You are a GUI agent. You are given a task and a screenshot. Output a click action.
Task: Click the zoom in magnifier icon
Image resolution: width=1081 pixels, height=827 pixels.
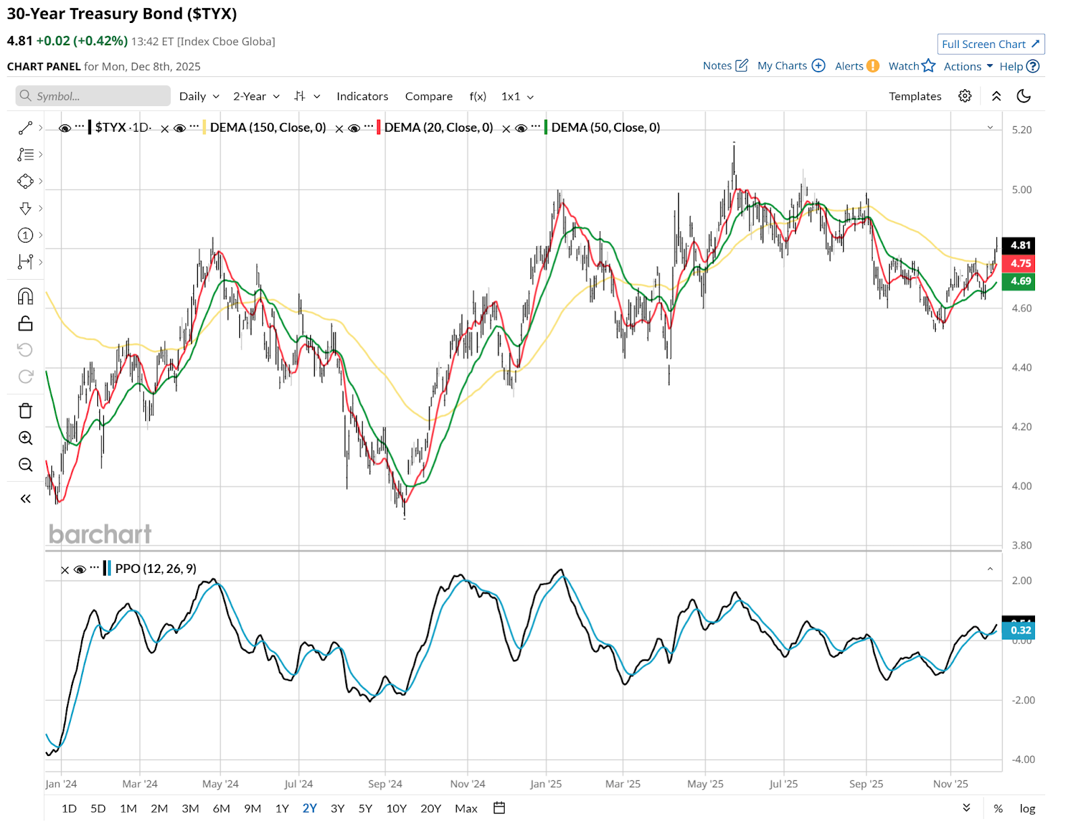coord(25,438)
